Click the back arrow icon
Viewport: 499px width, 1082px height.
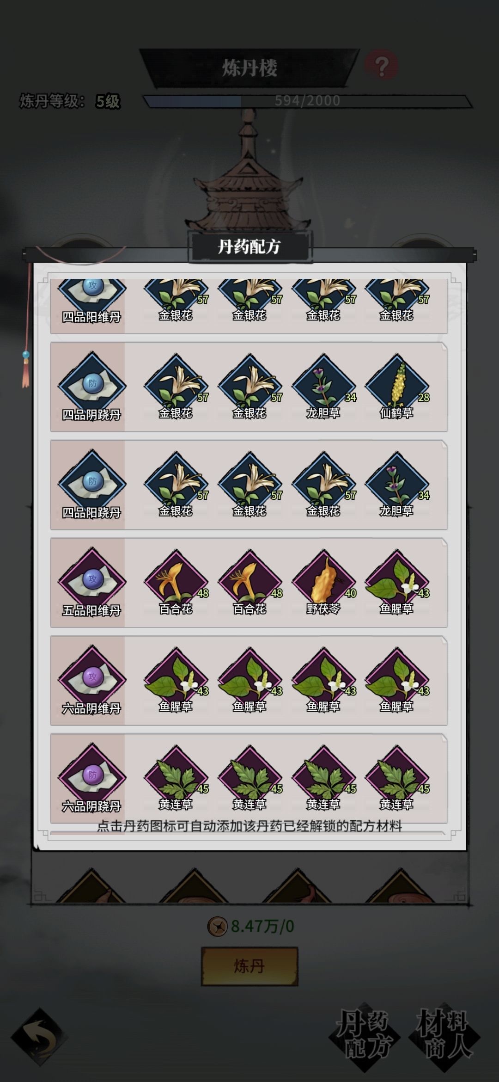pyautogui.click(x=40, y=1037)
